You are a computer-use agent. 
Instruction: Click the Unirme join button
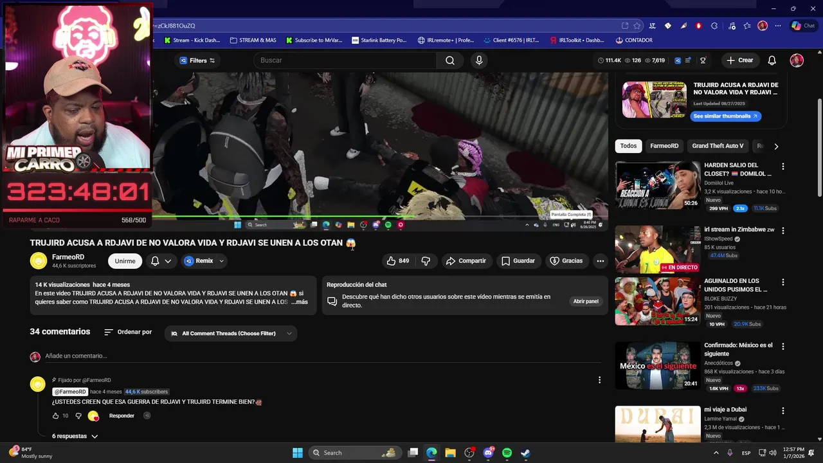(125, 261)
